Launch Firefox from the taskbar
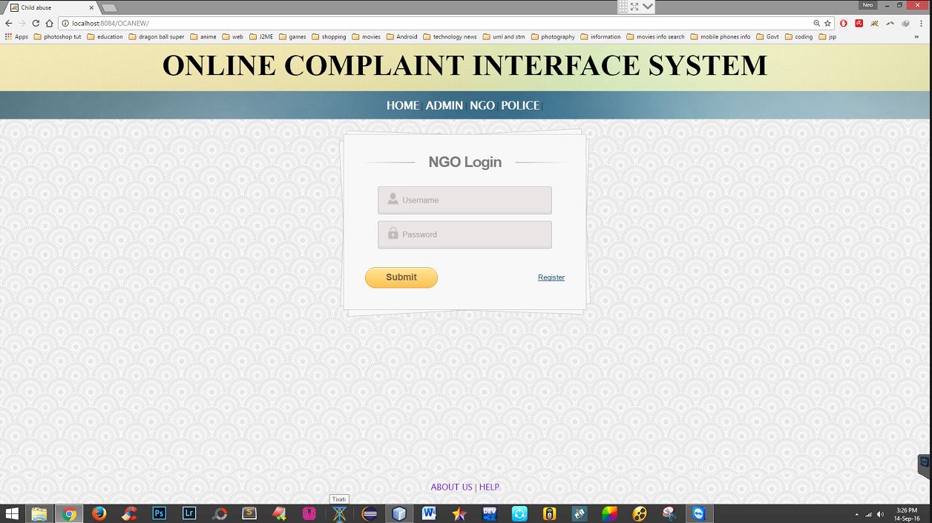 (99, 513)
